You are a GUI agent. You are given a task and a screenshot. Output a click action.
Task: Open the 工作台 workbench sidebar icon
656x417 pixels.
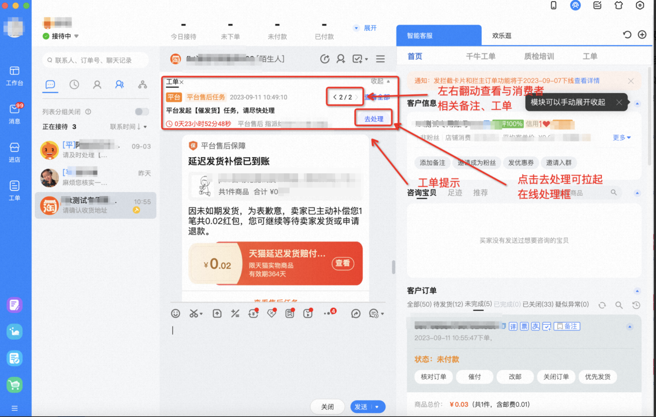pos(14,76)
